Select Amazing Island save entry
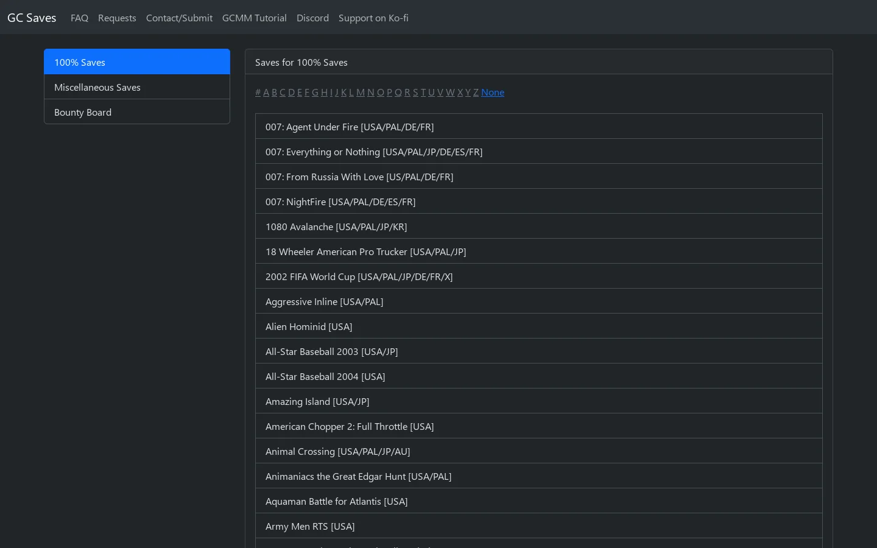The height and width of the screenshot is (548, 877). tap(539, 401)
